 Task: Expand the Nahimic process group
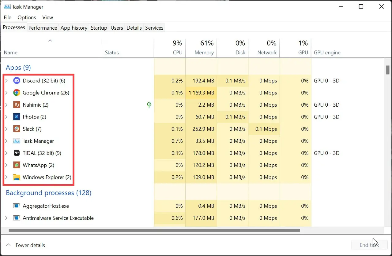(x=6, y=105)
